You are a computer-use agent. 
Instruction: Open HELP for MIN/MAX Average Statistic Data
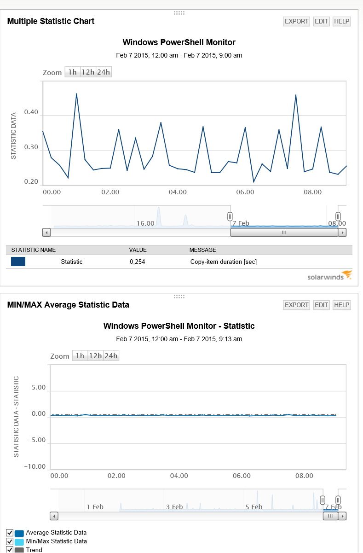point(341,305)
